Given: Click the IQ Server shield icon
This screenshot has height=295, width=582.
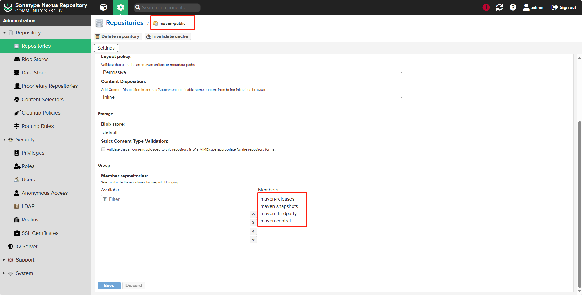Looking at the screenshot, I should 11,246.
